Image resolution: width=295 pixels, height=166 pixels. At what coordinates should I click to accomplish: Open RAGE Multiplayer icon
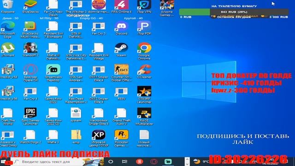click(x=144, y=117)
